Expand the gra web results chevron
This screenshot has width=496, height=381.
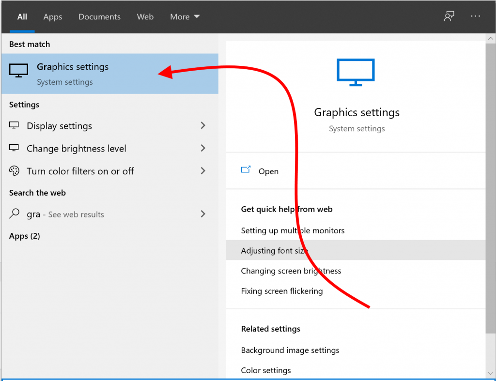tap(203, 214)
